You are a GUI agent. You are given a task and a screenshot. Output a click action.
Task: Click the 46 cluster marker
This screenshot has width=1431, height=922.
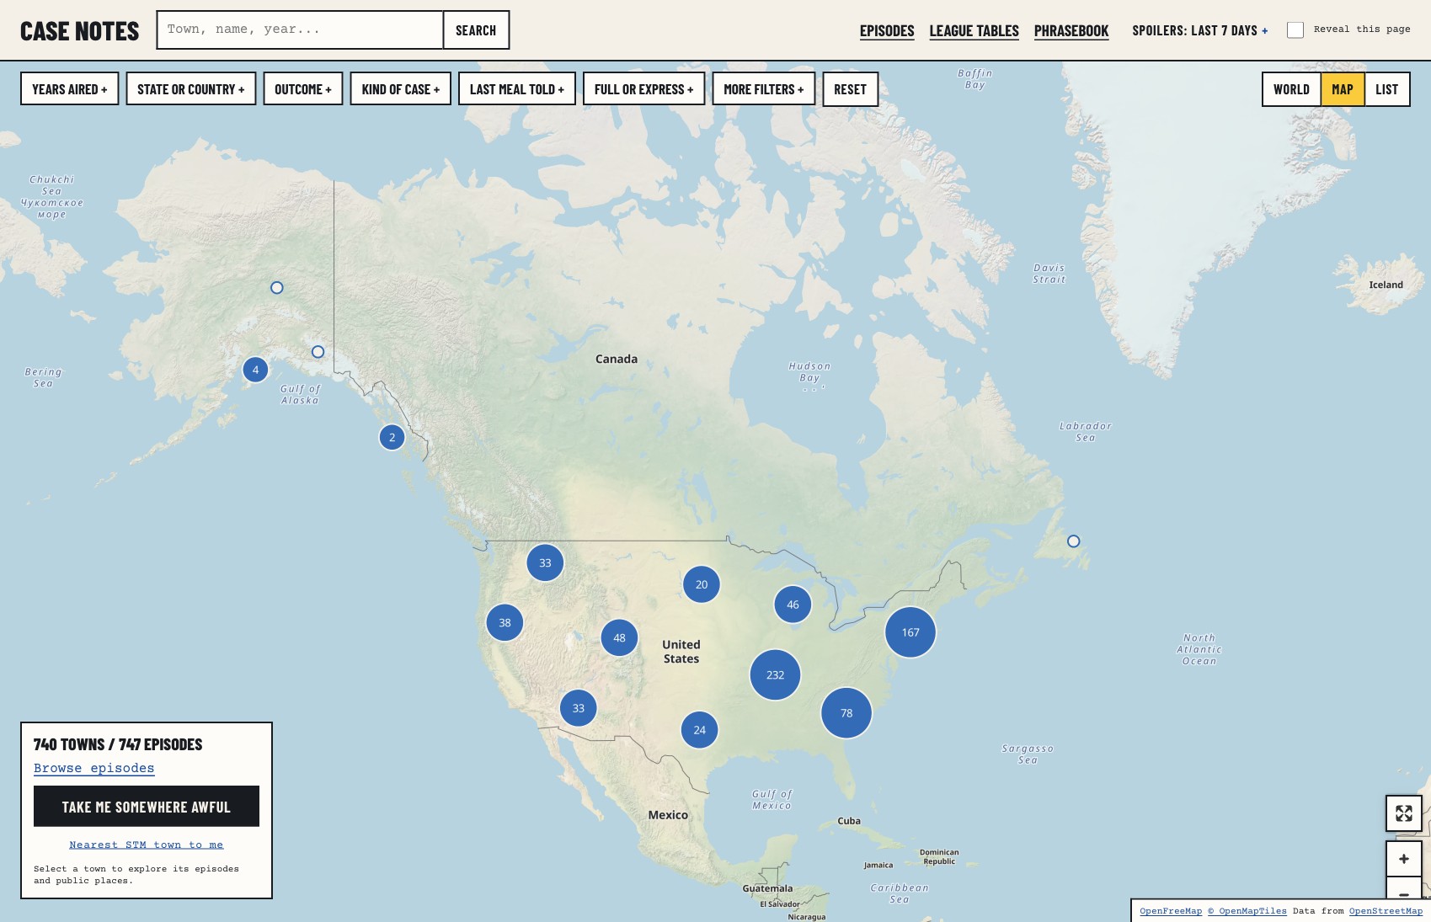(793, 605)
